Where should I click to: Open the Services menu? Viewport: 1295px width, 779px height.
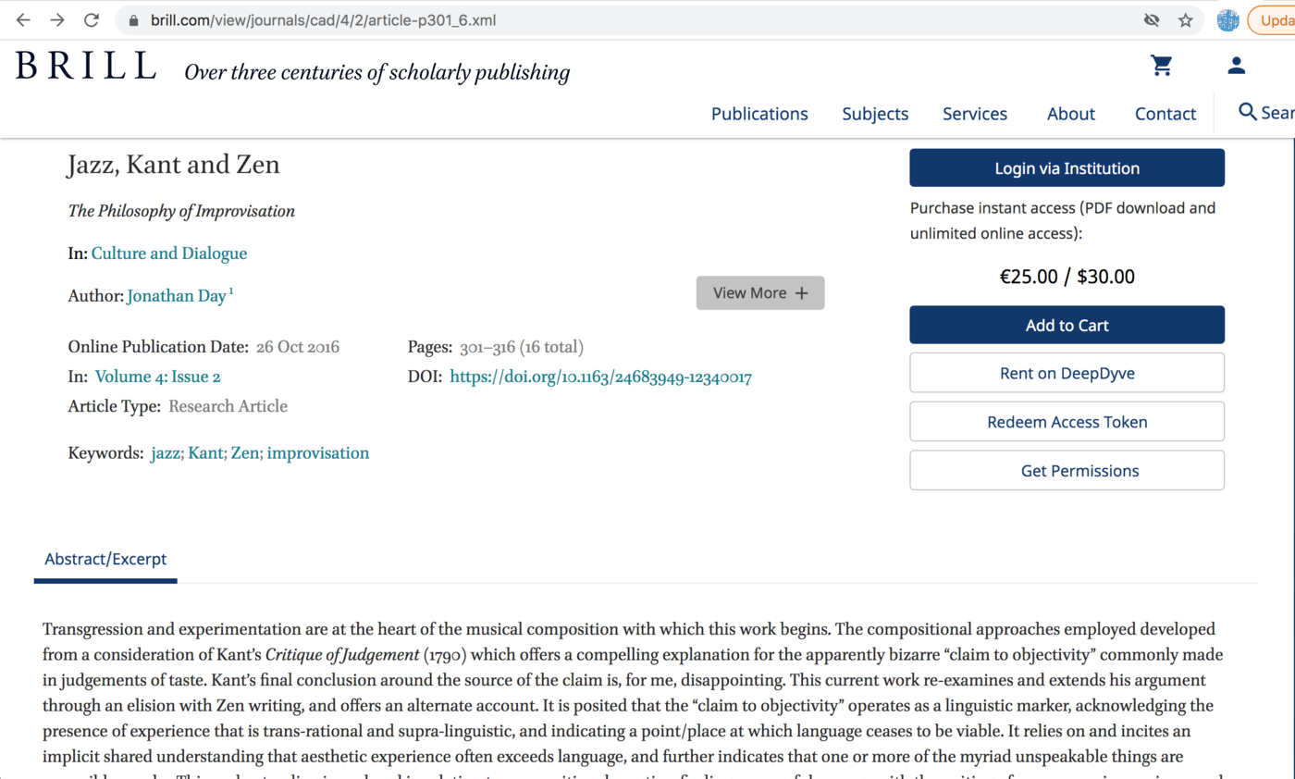click(x=975, y=114)
